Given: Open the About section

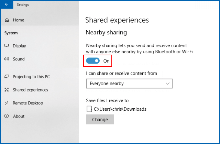Looking at the screenshot, I should (19, 116).
